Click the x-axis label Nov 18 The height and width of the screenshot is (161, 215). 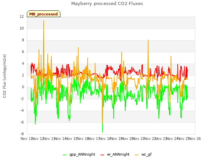[105, 139]
